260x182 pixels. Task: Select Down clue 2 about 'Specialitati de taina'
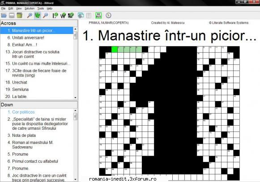pos(37,124)
